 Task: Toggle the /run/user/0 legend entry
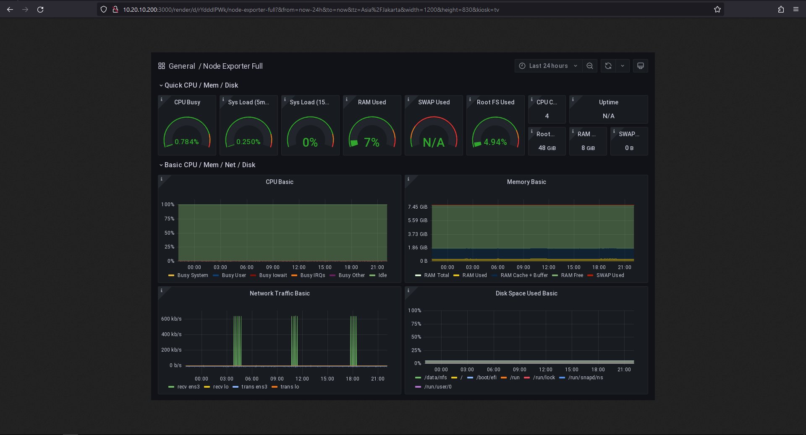438,387
